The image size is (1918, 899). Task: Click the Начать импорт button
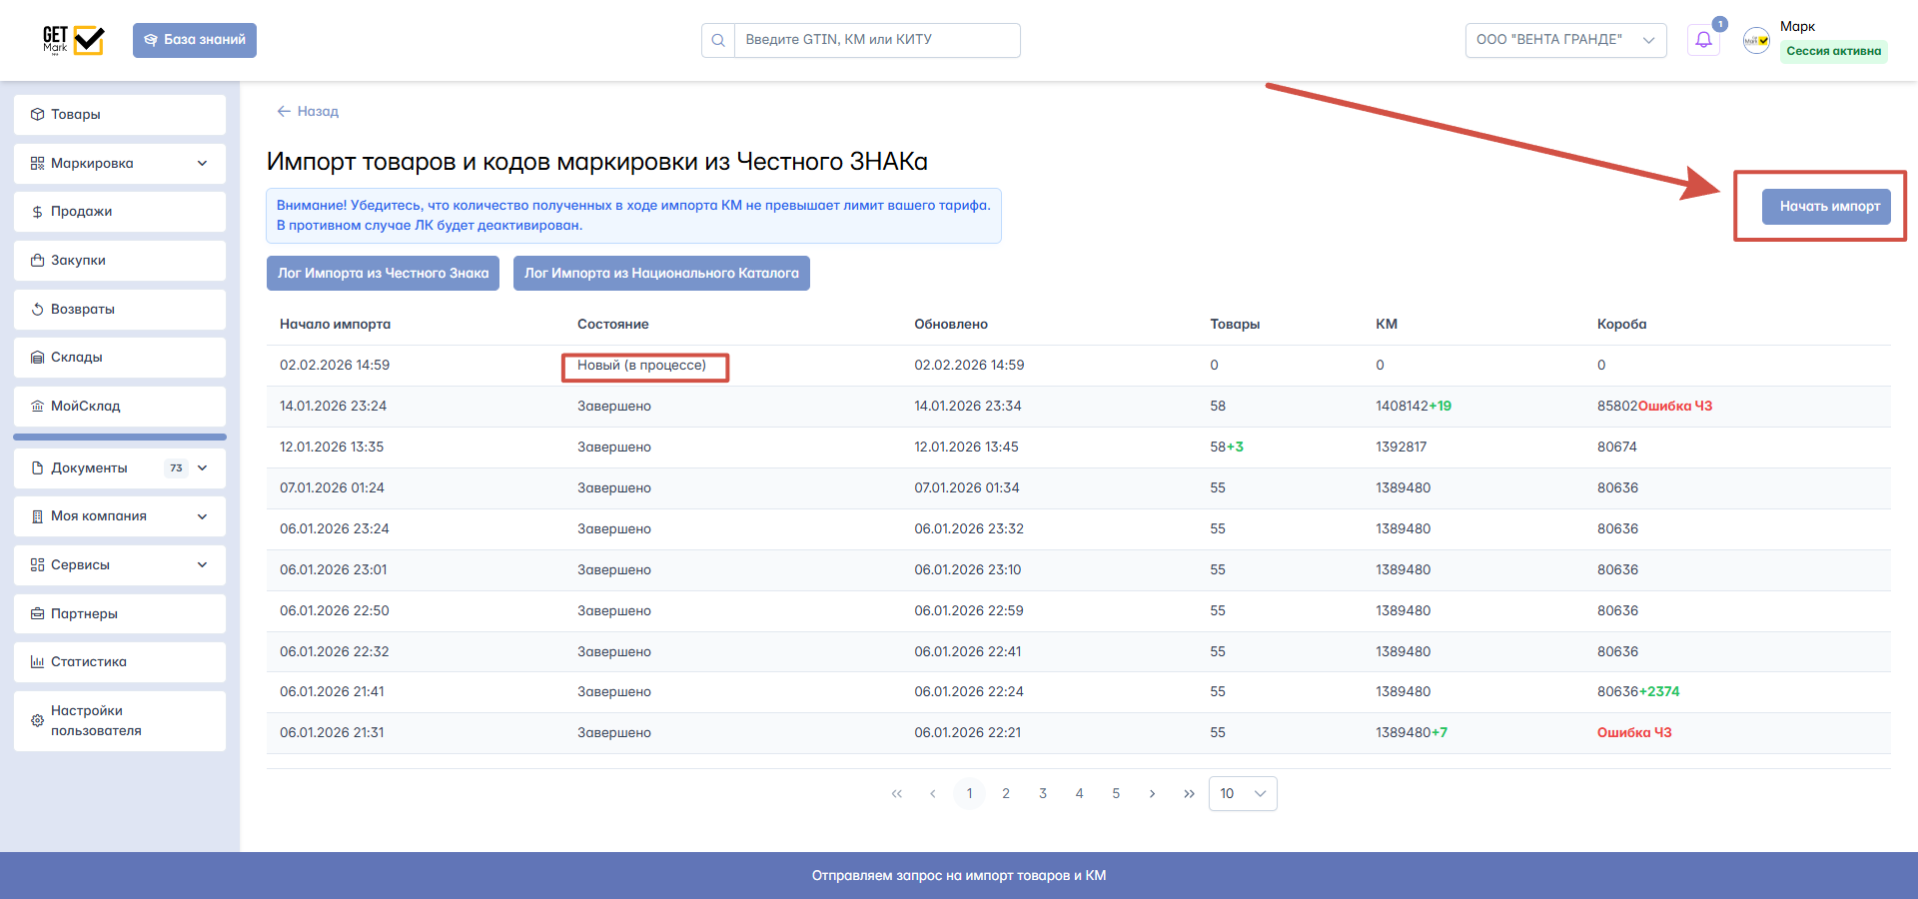tap(1826, 207)
